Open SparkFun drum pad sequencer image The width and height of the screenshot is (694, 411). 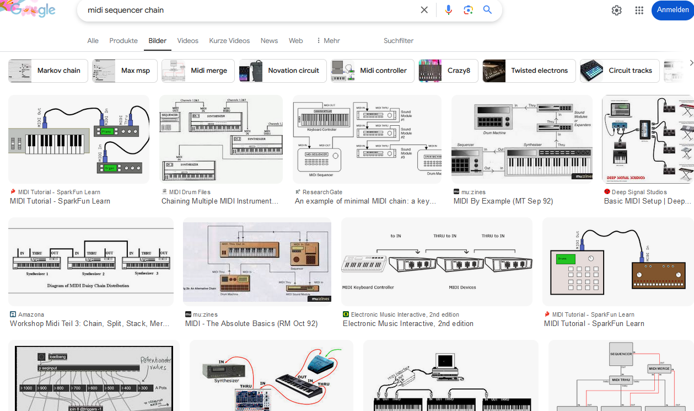618,261
